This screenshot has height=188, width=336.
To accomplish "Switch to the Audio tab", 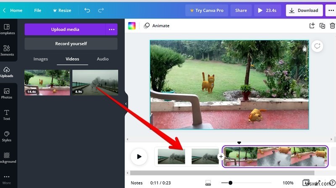I will (x=102, y=59).
